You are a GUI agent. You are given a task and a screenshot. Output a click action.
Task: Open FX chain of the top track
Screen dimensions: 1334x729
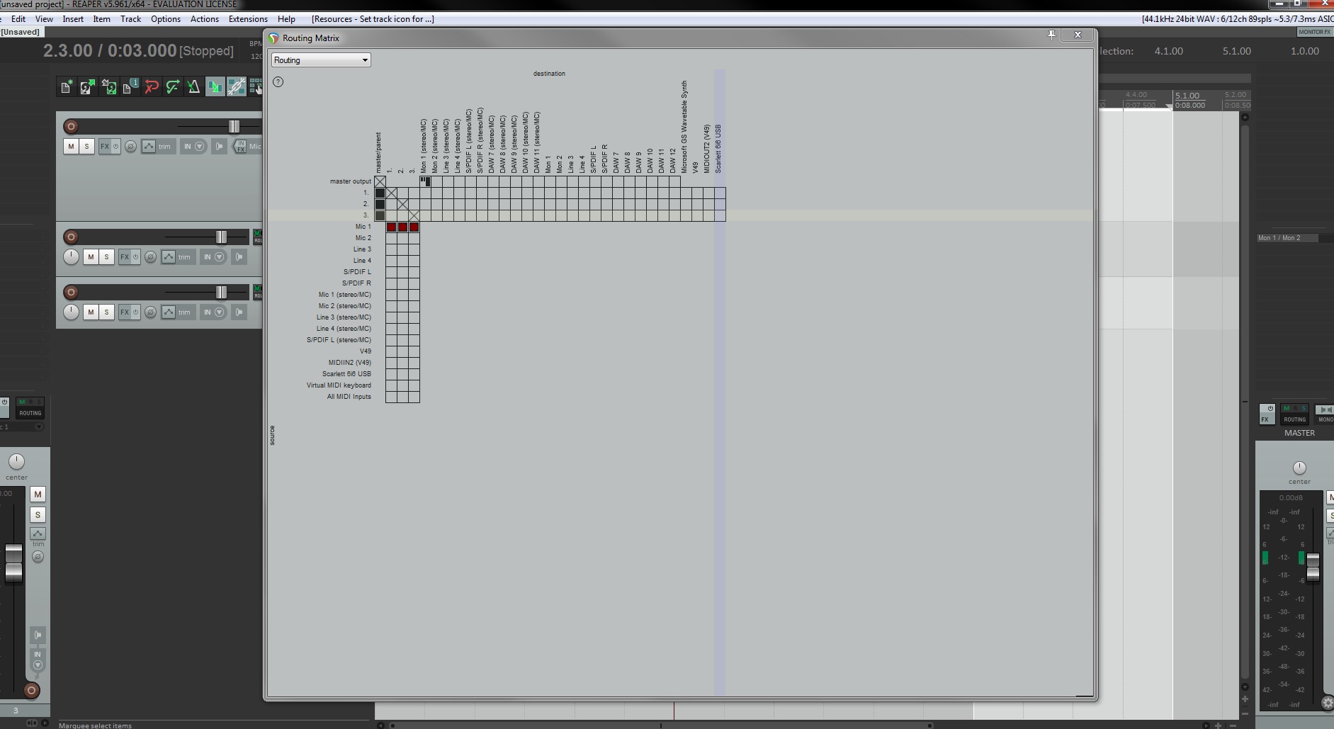(105, 147)
